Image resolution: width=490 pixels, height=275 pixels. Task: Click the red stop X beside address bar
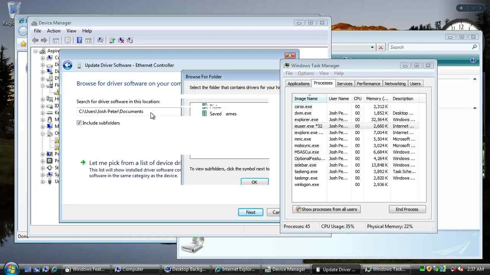click(381, 47)
